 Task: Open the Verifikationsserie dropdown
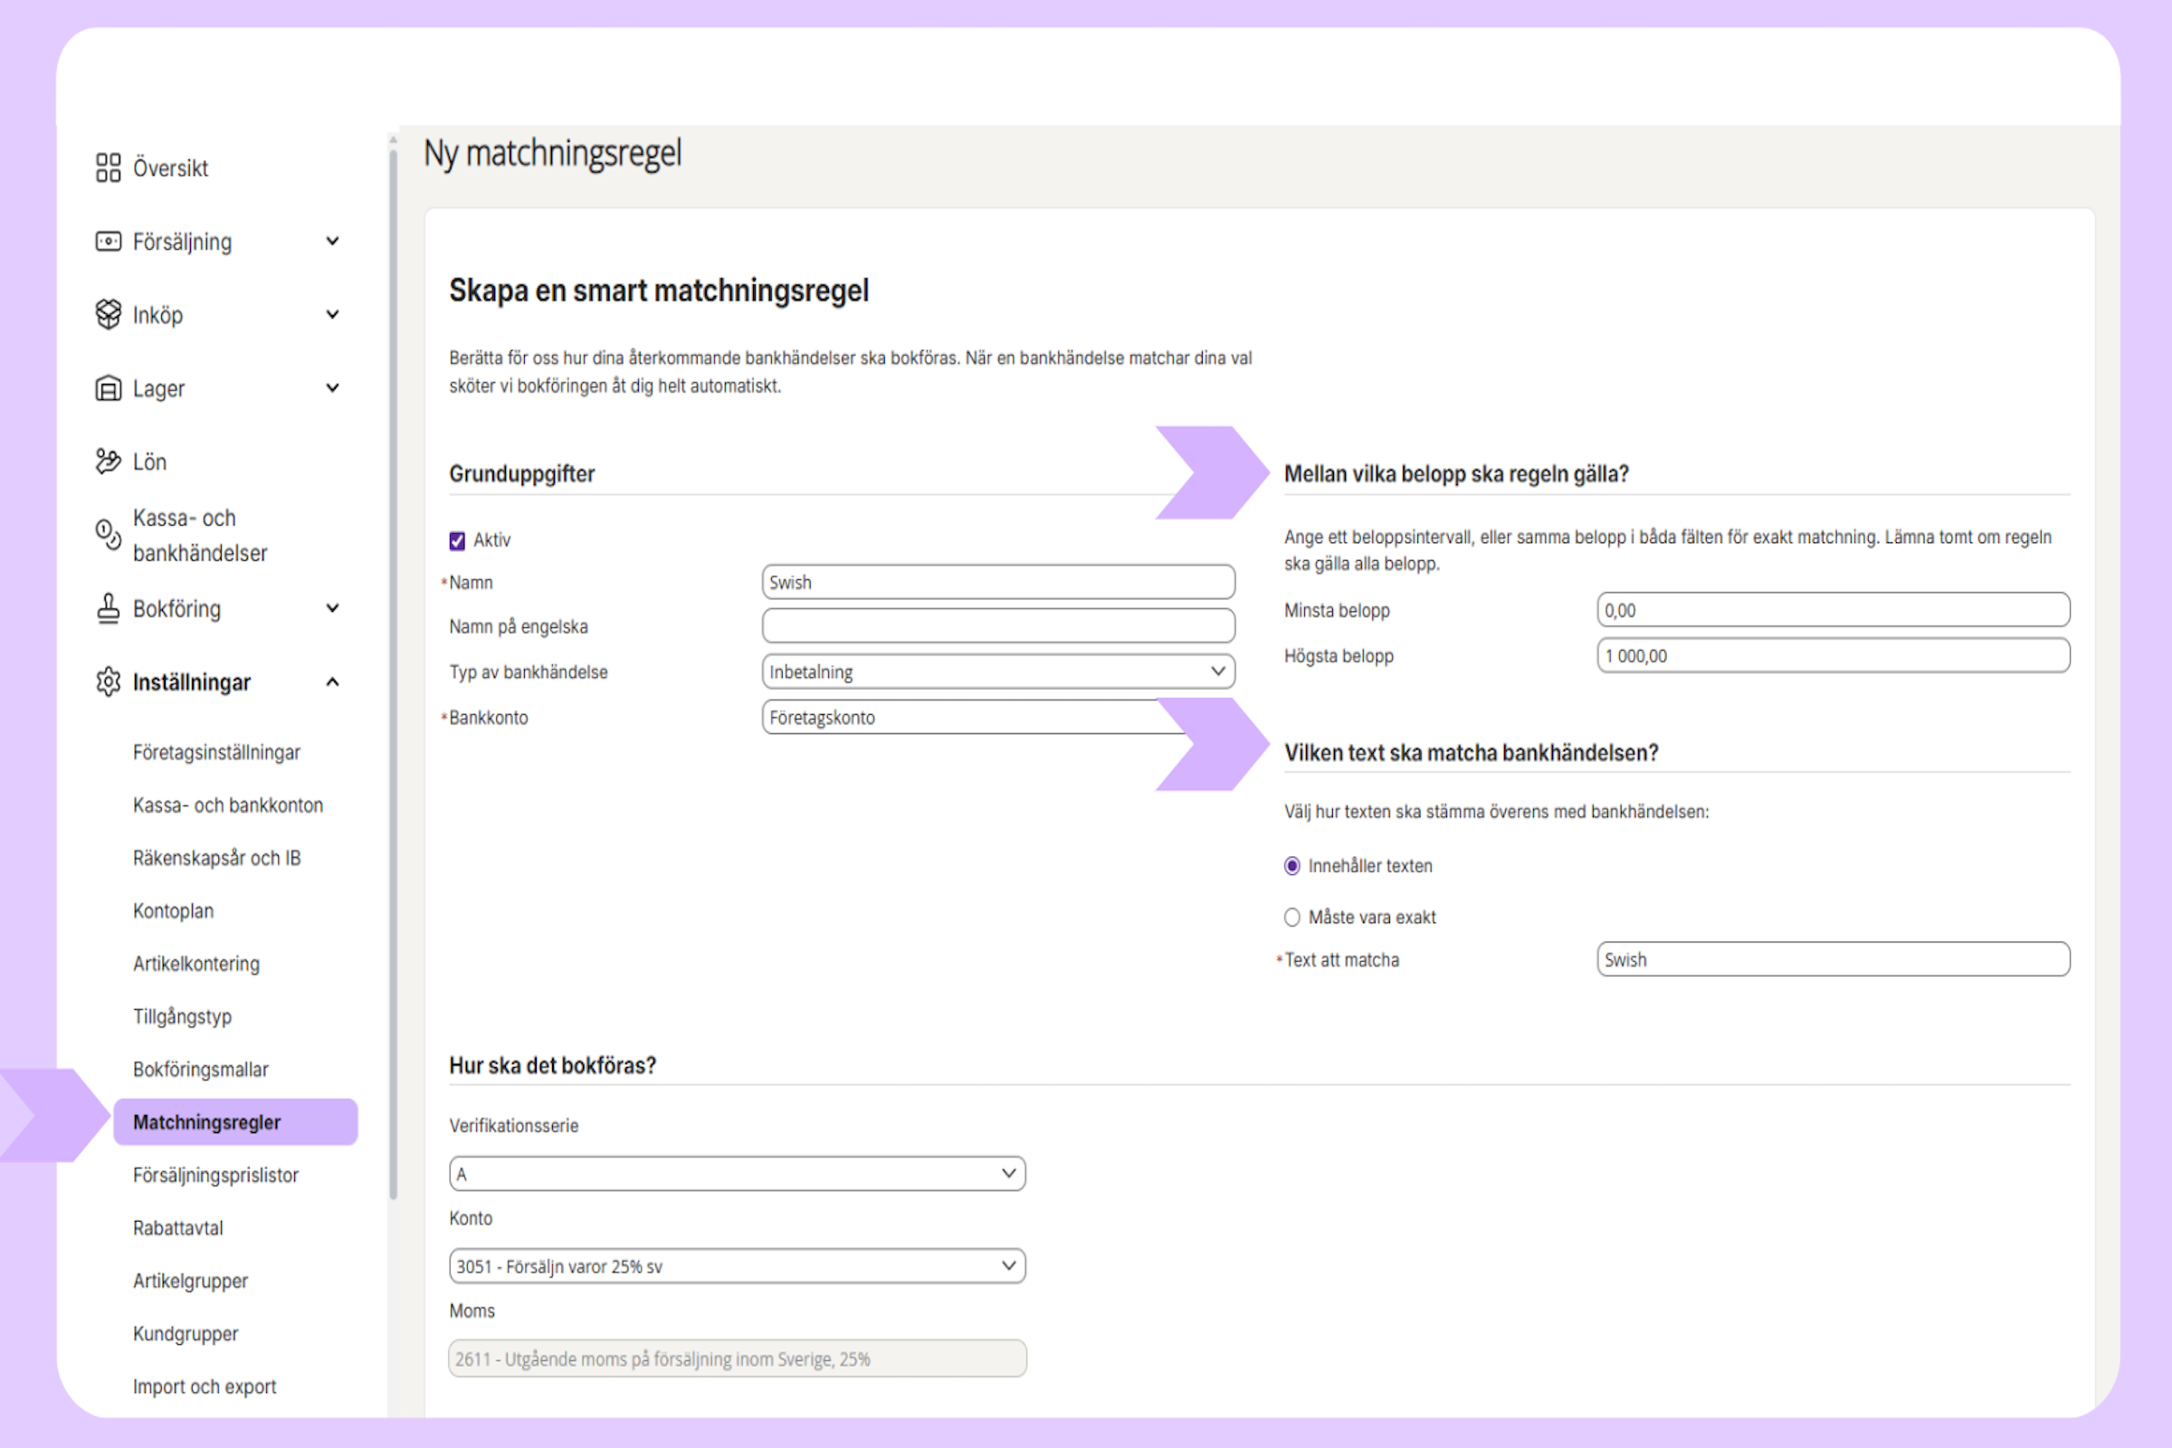click(737, 1174)
